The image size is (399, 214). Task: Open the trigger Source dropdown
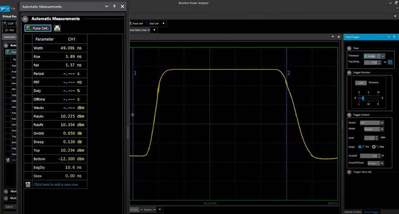[x=372, y=122]
